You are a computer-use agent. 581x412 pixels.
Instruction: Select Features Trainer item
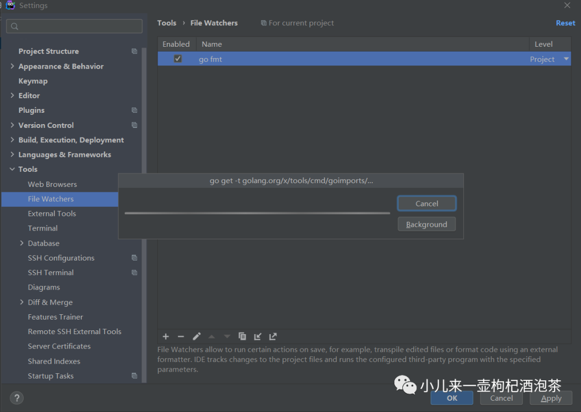55,317
